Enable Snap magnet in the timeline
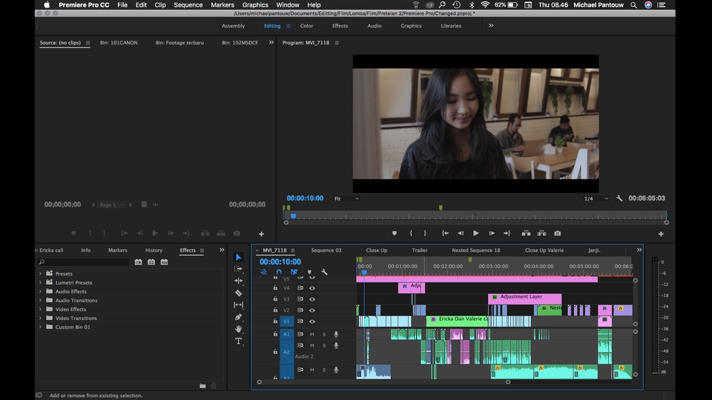The height and width of the screenshot is (400, 712). click(279, 272)
